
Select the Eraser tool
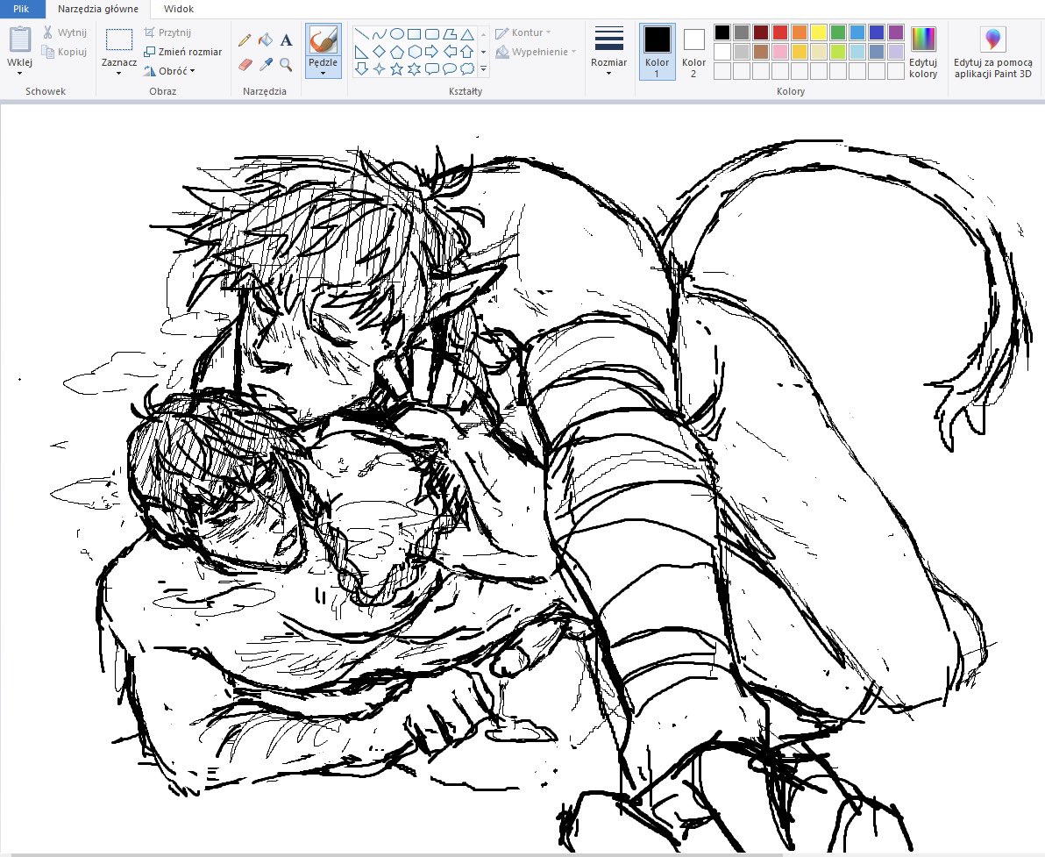pos(245,65)
